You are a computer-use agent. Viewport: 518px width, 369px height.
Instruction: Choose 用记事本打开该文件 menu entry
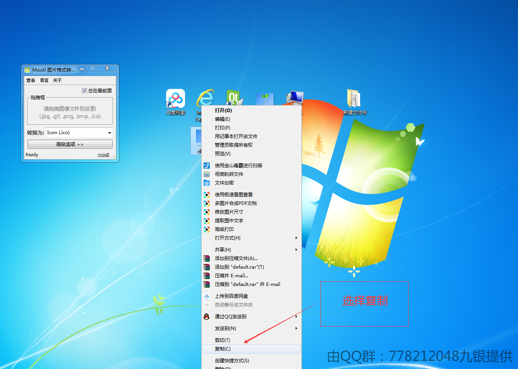[x=251, y=137]
